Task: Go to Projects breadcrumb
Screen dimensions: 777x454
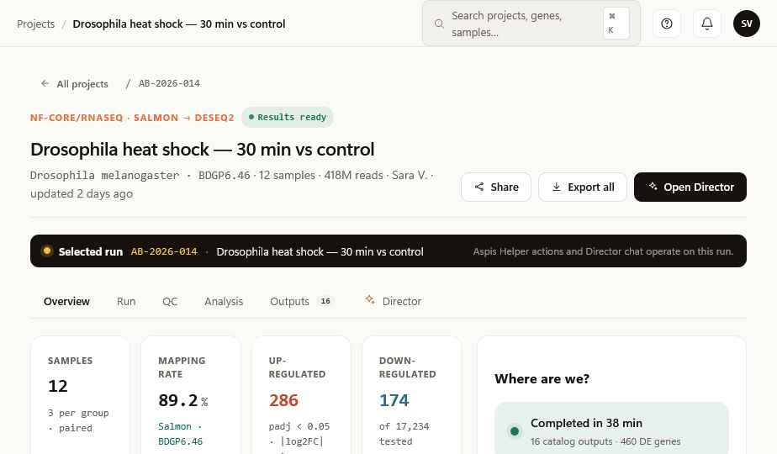Action: pyautogui.click(x=35, y=24)
